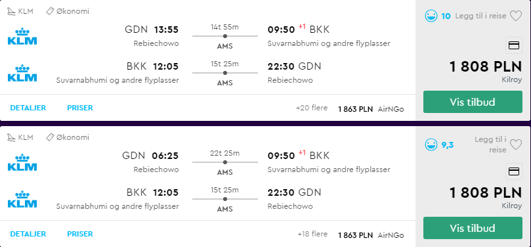Select the 1 863 PLN AirNGo offer, first card
Screen dimensions: 531x247
click(x=371, y=109)
